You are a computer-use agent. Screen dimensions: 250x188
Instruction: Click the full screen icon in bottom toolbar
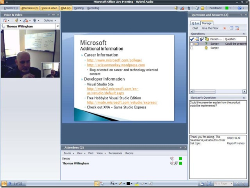(209, 184)
